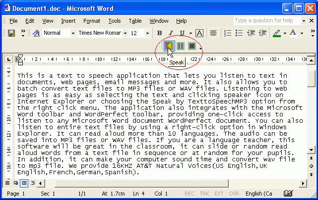The height and width of the screenshot is (200, 318).
Task: Stop the speech playback
Action: coord(192,46)
